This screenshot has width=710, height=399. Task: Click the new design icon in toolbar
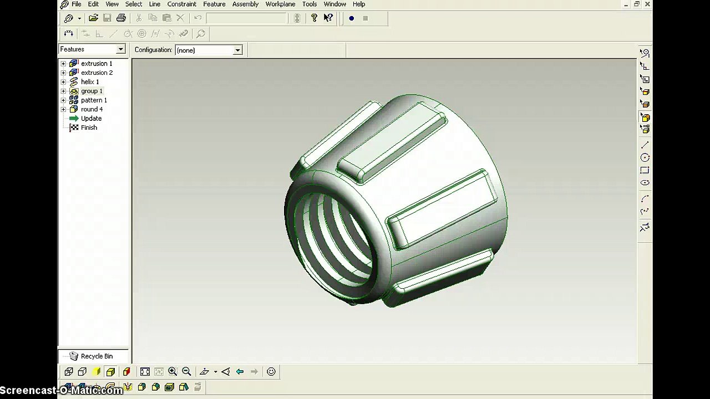69,18
